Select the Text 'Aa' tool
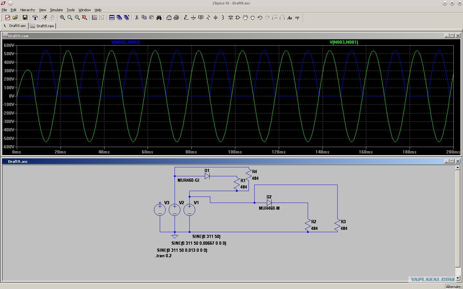This screenshot has height=289, width=463. [x=290, y=18]
